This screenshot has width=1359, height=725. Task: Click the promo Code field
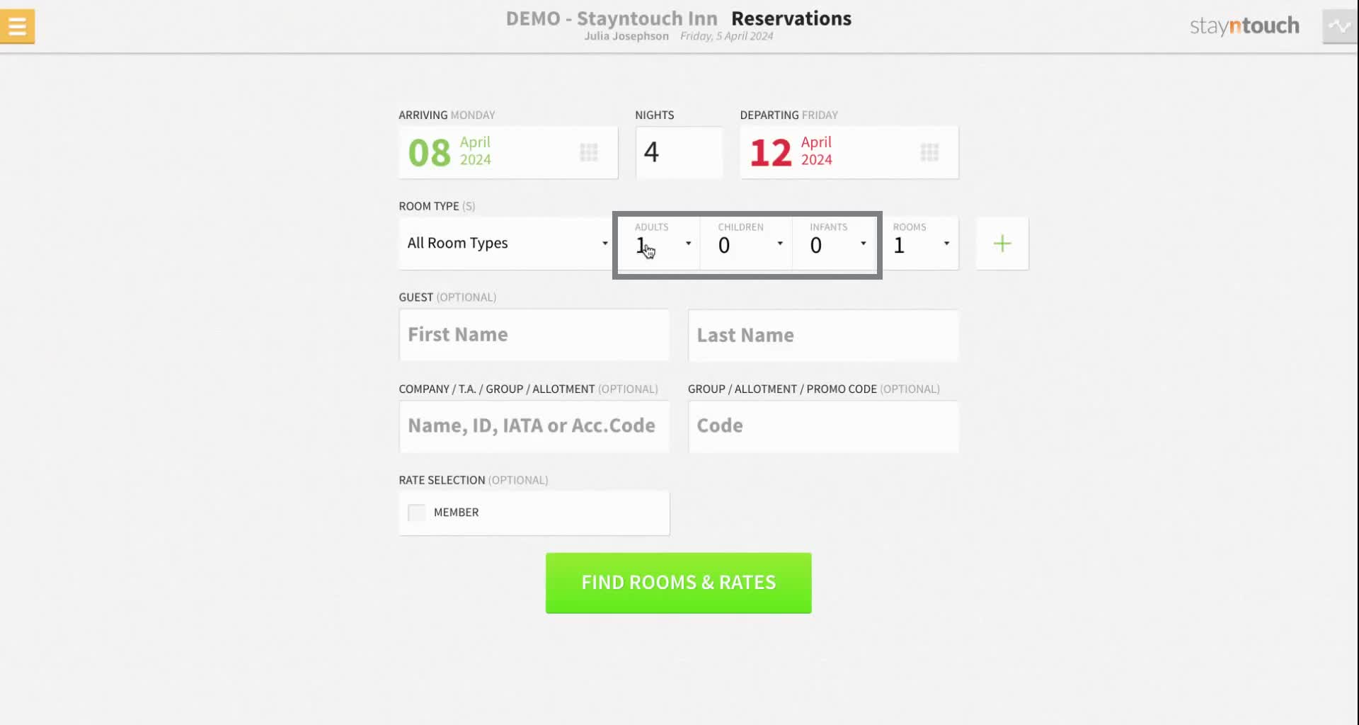[823, 426]
